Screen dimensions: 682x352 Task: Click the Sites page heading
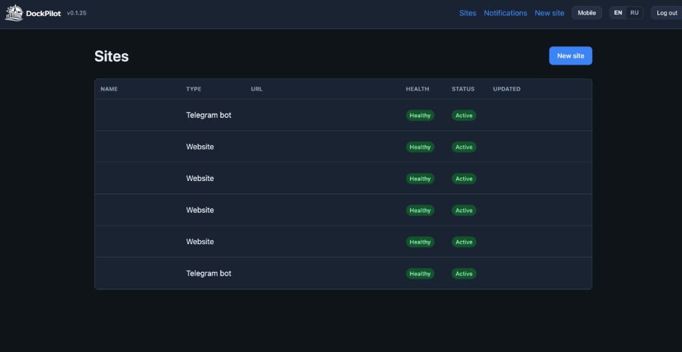coord(111,57)
